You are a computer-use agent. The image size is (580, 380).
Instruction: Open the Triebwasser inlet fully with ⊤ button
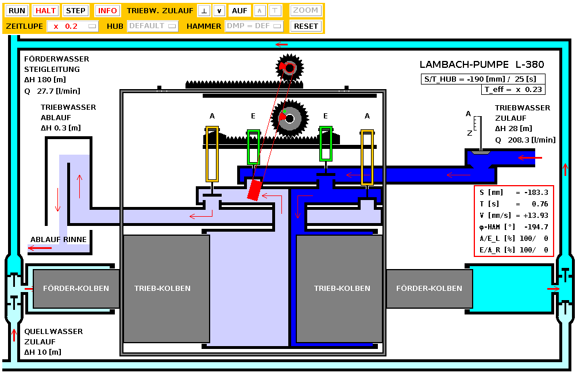(x=275, y=11)
